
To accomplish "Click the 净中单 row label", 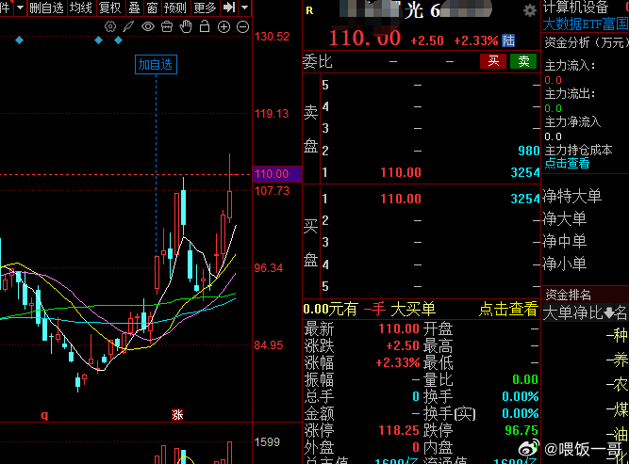I will tap(565, 241).
